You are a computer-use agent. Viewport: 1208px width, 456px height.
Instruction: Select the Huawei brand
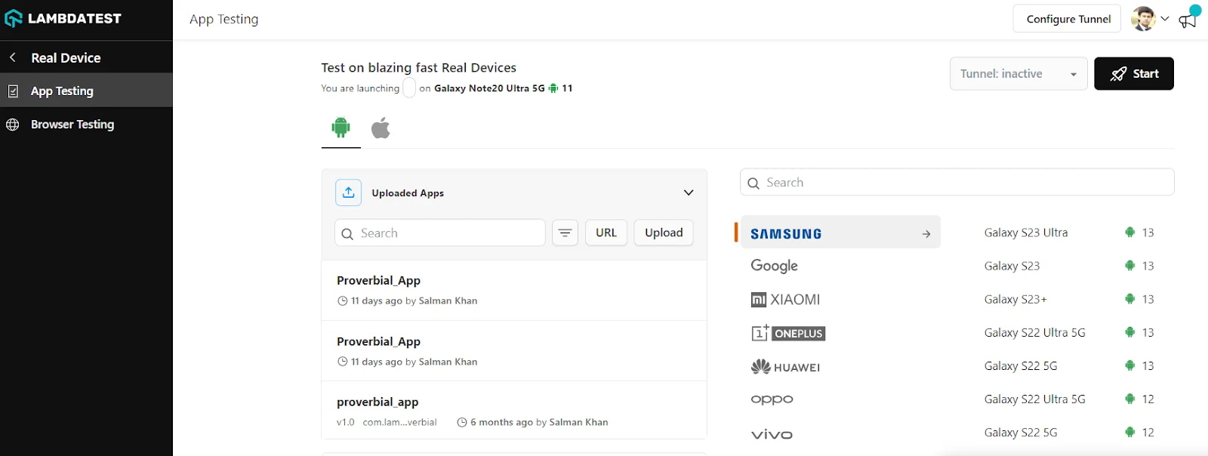tap(785, 367)
